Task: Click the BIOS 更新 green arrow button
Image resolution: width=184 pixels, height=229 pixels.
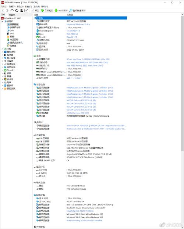Action: (x=61, y=11)
